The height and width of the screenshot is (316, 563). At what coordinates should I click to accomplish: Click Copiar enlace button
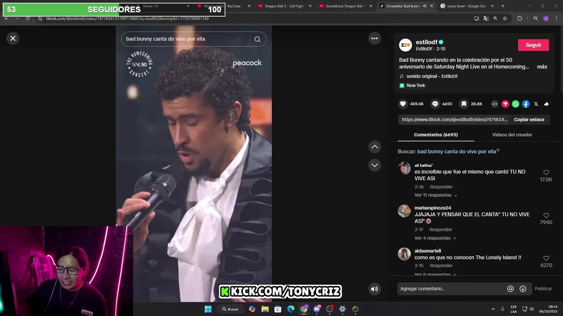529,119
